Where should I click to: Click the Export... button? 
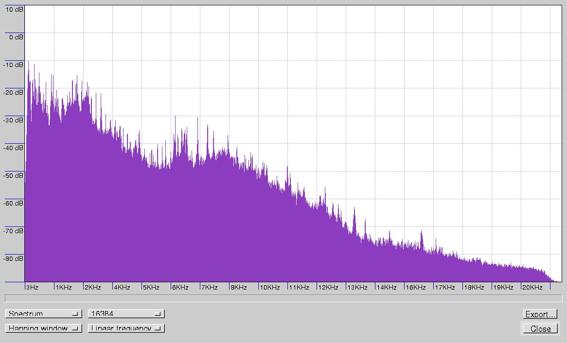click(x=540, y=314)
